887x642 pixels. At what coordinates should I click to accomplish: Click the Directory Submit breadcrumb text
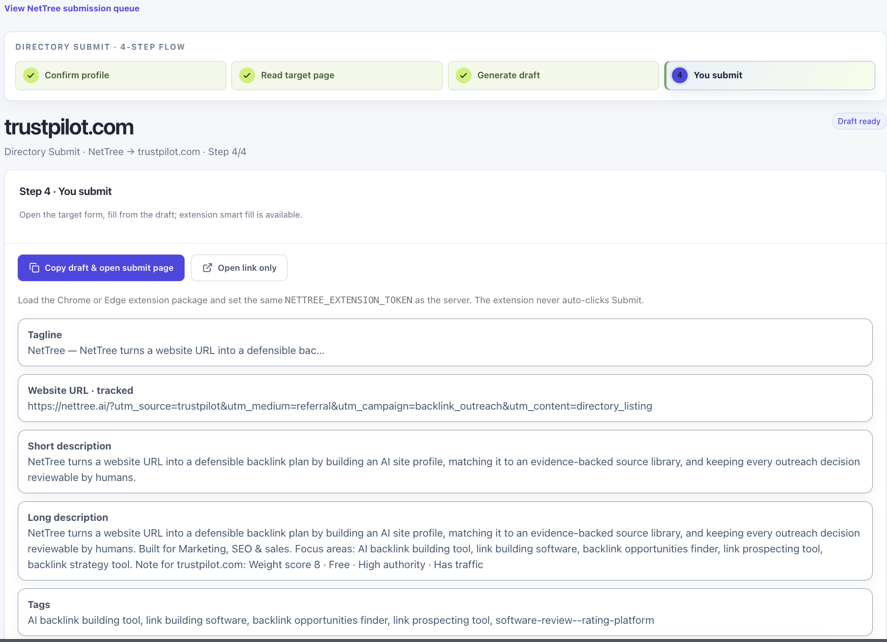[x=42, y=152]
